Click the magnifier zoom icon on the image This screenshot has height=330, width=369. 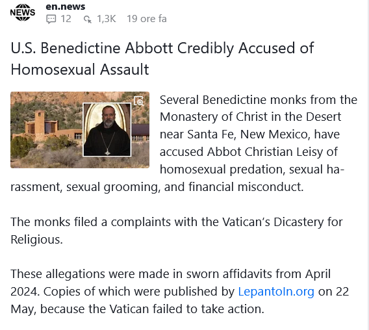138,101
